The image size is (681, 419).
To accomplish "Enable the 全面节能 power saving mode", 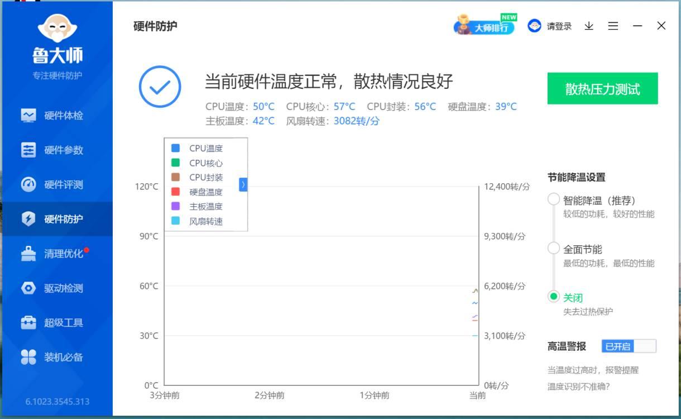I will point(553,249).
